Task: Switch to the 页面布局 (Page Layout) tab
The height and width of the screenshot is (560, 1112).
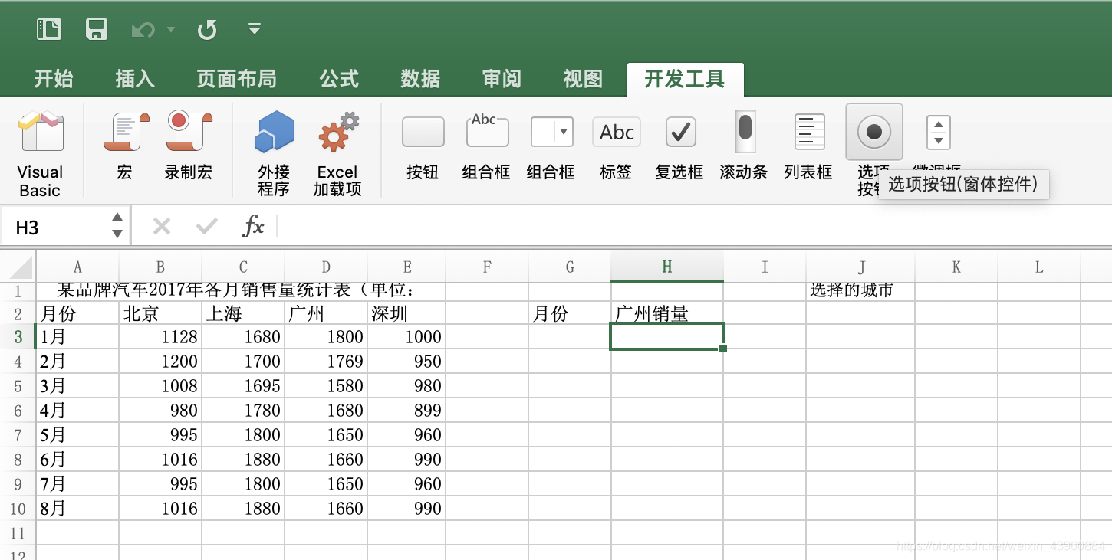Action: [236, 78]
